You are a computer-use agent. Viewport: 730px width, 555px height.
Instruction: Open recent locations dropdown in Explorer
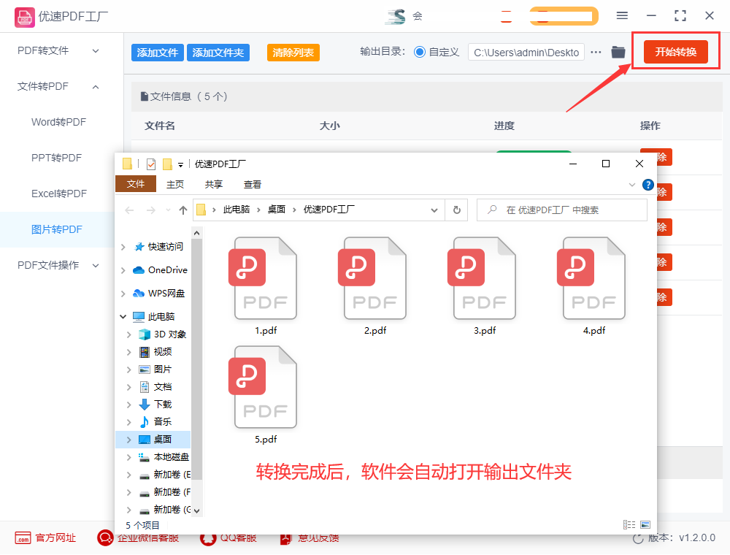click(x=168, y=210)
